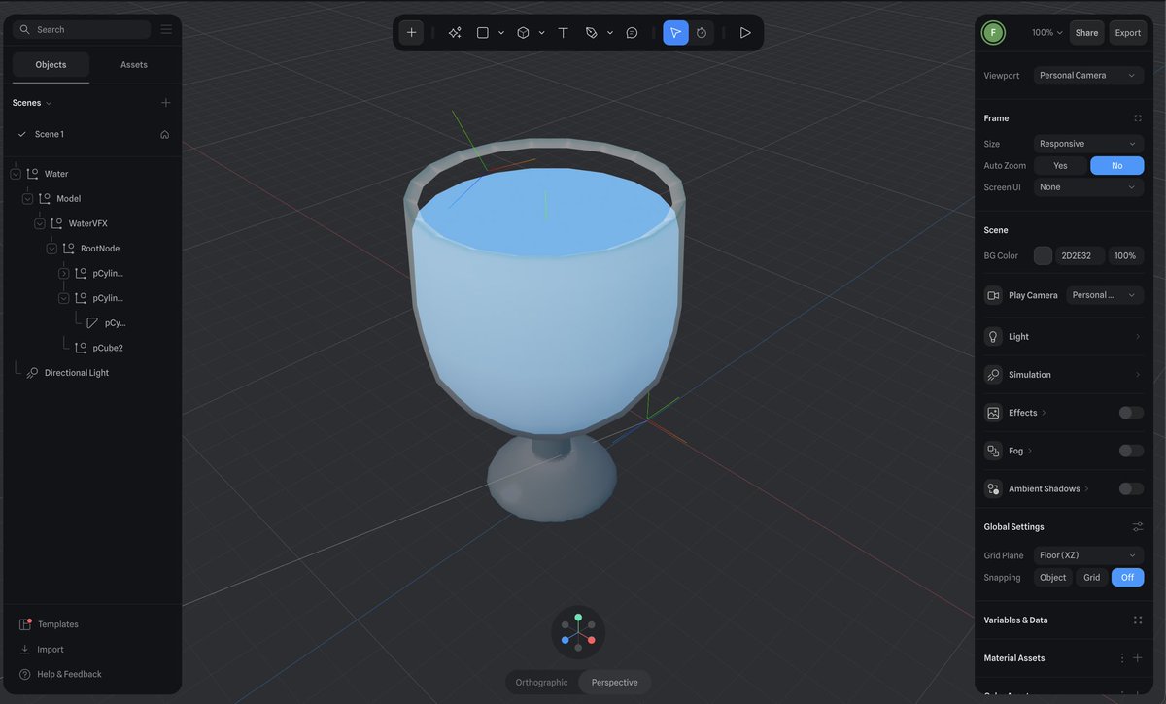The image size is (1166, 704).
Task: Select the Text tool
Action: pyautogui.click(x=563, y=33)
